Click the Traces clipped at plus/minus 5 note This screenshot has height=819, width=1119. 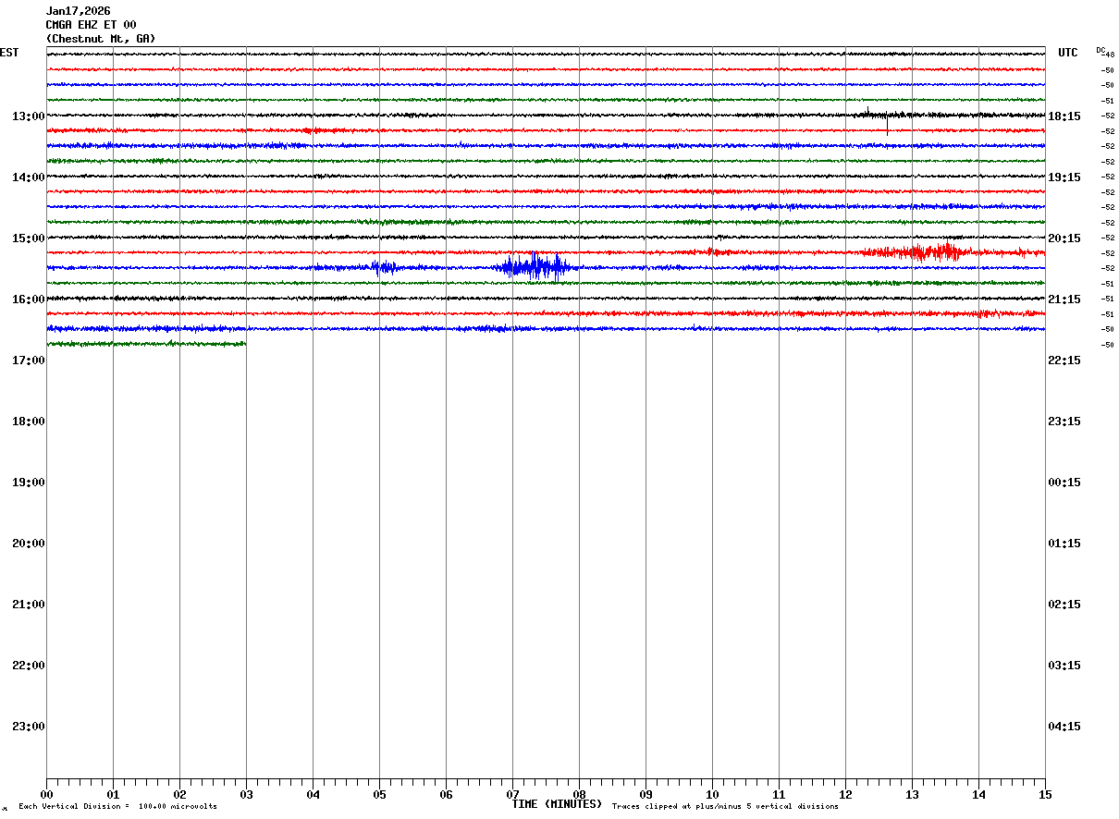click(x=725, y=807)
